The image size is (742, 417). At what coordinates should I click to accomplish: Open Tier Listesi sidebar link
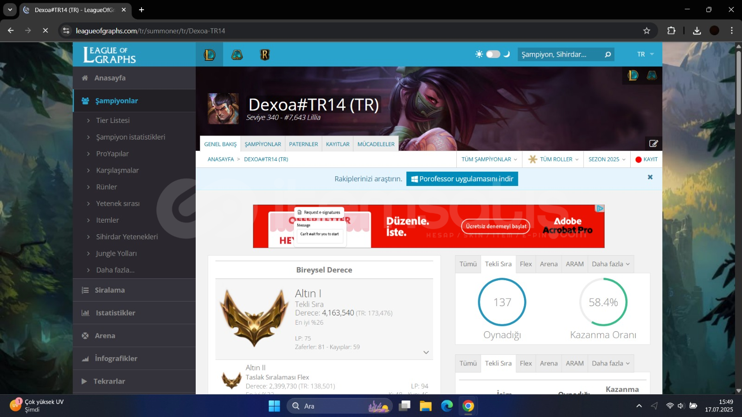pyautogui.click(x=113, y=121)
